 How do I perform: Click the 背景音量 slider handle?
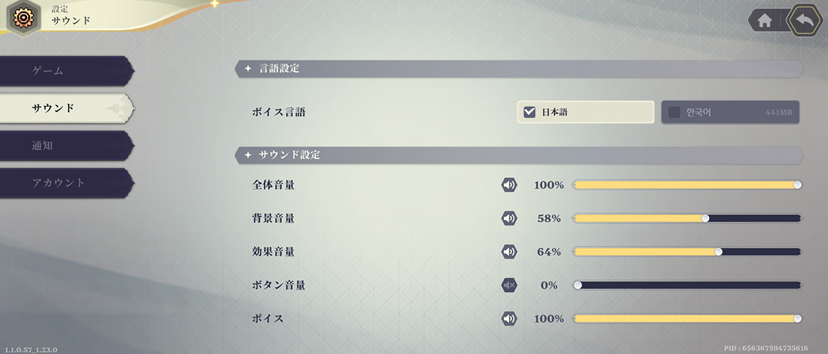click(705, 218)
